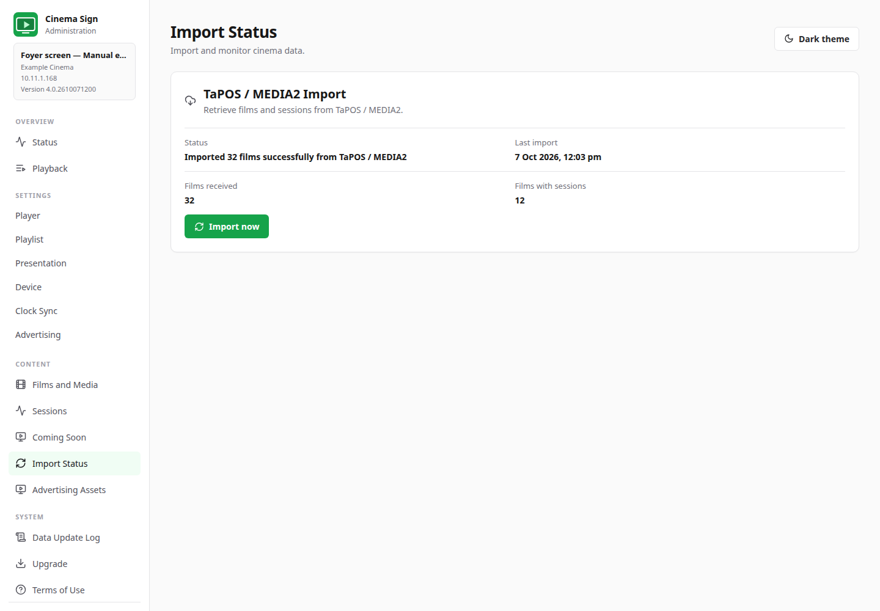The width and height of the screenshot is (880, 611).
Task: Select the Films with sessions value 12
Action: pyautogui.click(x=519, y=200)
